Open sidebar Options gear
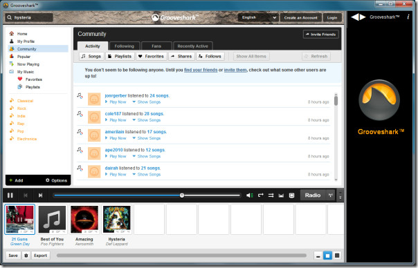Screen dimensions: 418x268 (x=56, y=180)
